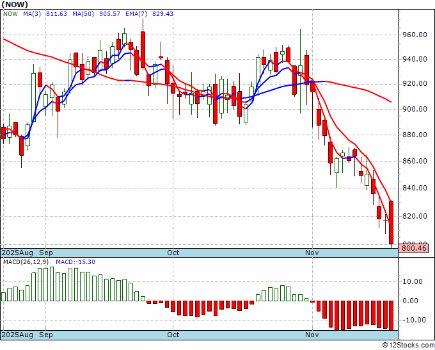Screen dimensions: 435x350
Task: Click the Sep label on MACD panel axis
Action: click(x=46, y=335)
